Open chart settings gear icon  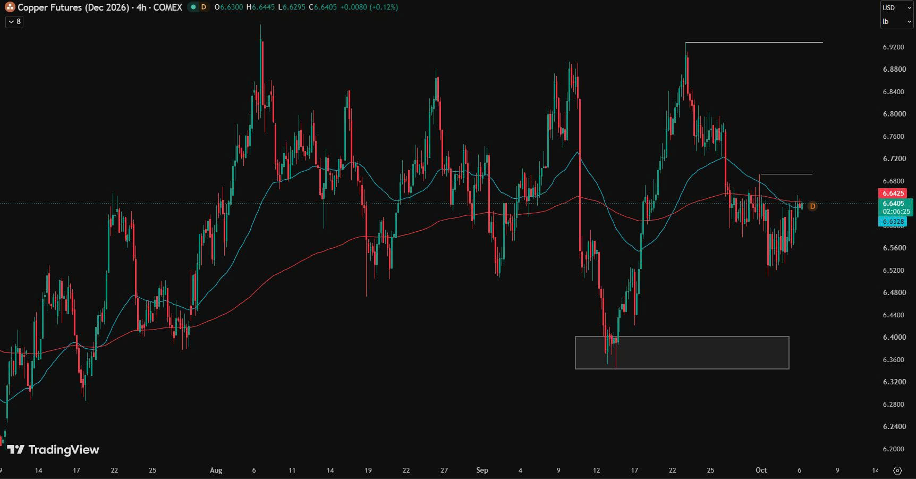pos(897,470)
